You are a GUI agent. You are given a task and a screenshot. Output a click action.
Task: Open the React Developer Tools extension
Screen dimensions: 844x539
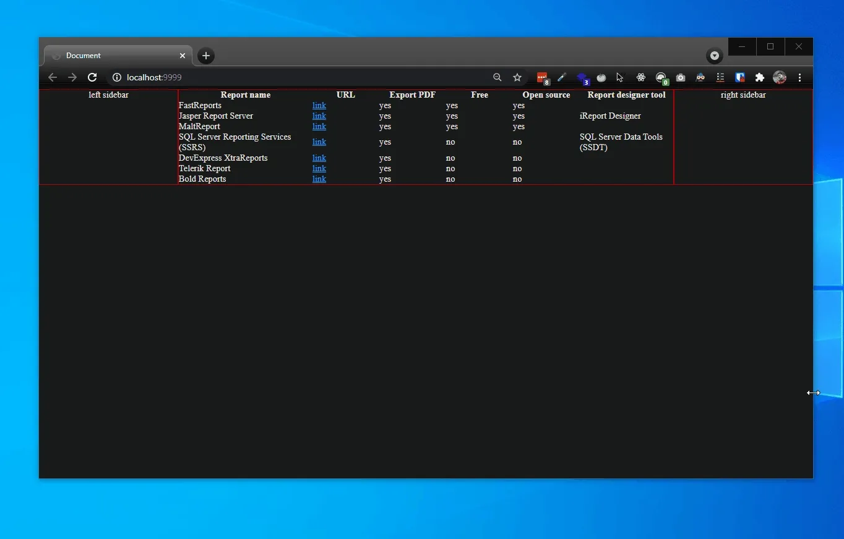pos(641,77)
